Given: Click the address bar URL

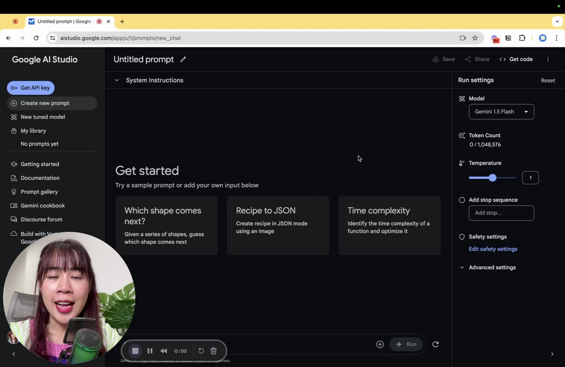Looking at the screenshot, I should click(121, 38).
